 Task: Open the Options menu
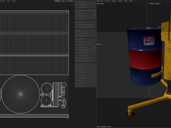coord(120,1)
